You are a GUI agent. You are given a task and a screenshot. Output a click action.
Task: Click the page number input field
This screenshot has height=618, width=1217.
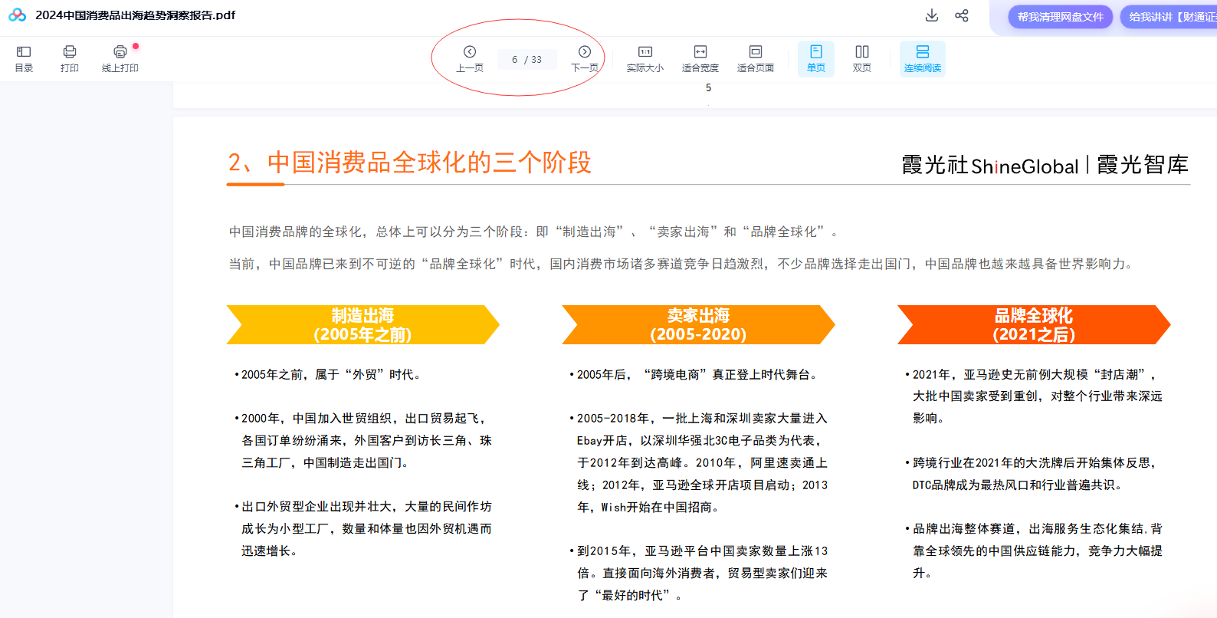526,59
